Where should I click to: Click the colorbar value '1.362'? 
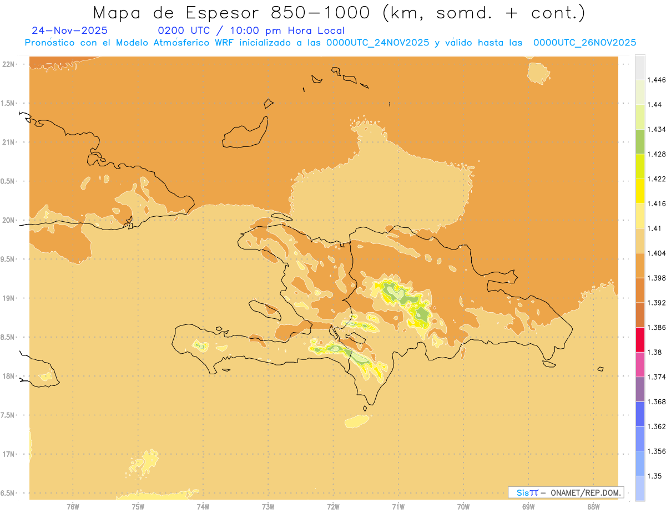658,427
